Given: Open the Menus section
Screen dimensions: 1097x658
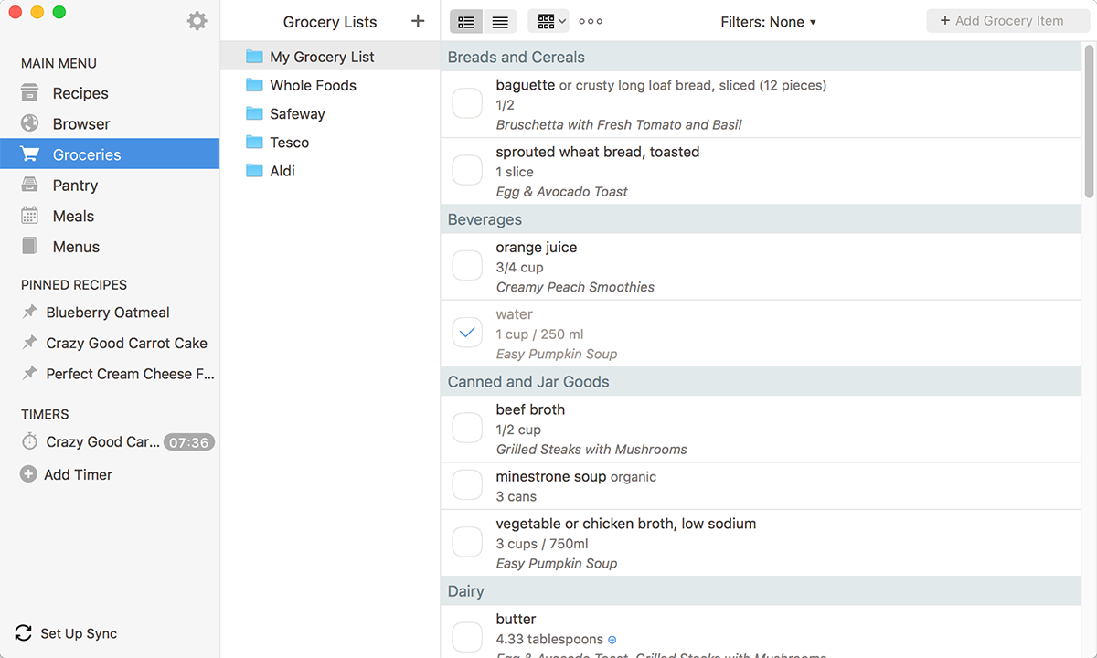Looking at the screenshot, I should [x=76, y=246].
